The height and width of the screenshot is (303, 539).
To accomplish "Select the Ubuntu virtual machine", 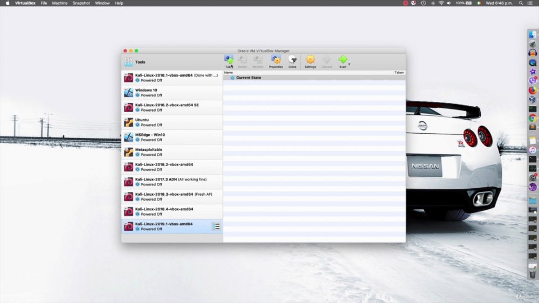I will pos(172,122).
